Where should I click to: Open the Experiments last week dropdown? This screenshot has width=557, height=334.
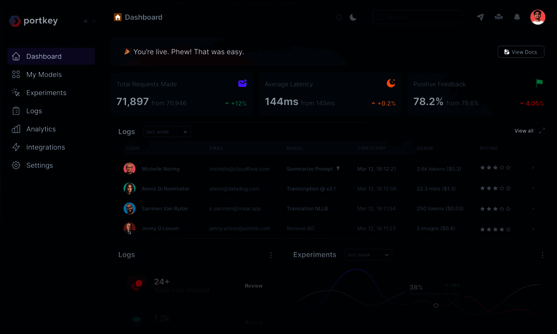[x=368, y=255]
